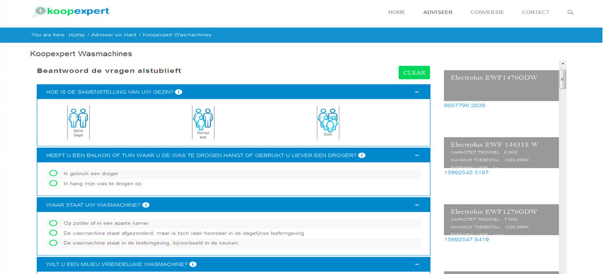The image size is (603, 274).
Task: Open product link 9607790 2038
Action: [x=464, y=105]
